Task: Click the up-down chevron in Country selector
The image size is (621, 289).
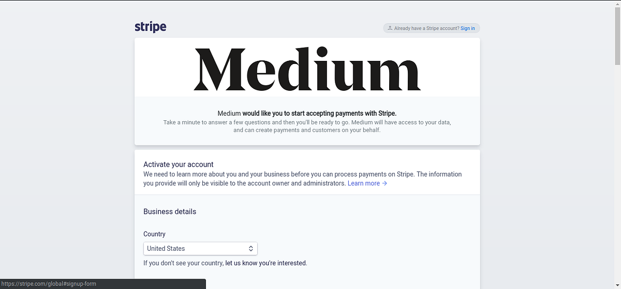Action: (251, 248)
